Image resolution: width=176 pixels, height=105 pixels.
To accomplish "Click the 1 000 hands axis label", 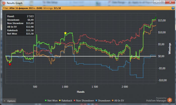I will (x=65, y=87).
